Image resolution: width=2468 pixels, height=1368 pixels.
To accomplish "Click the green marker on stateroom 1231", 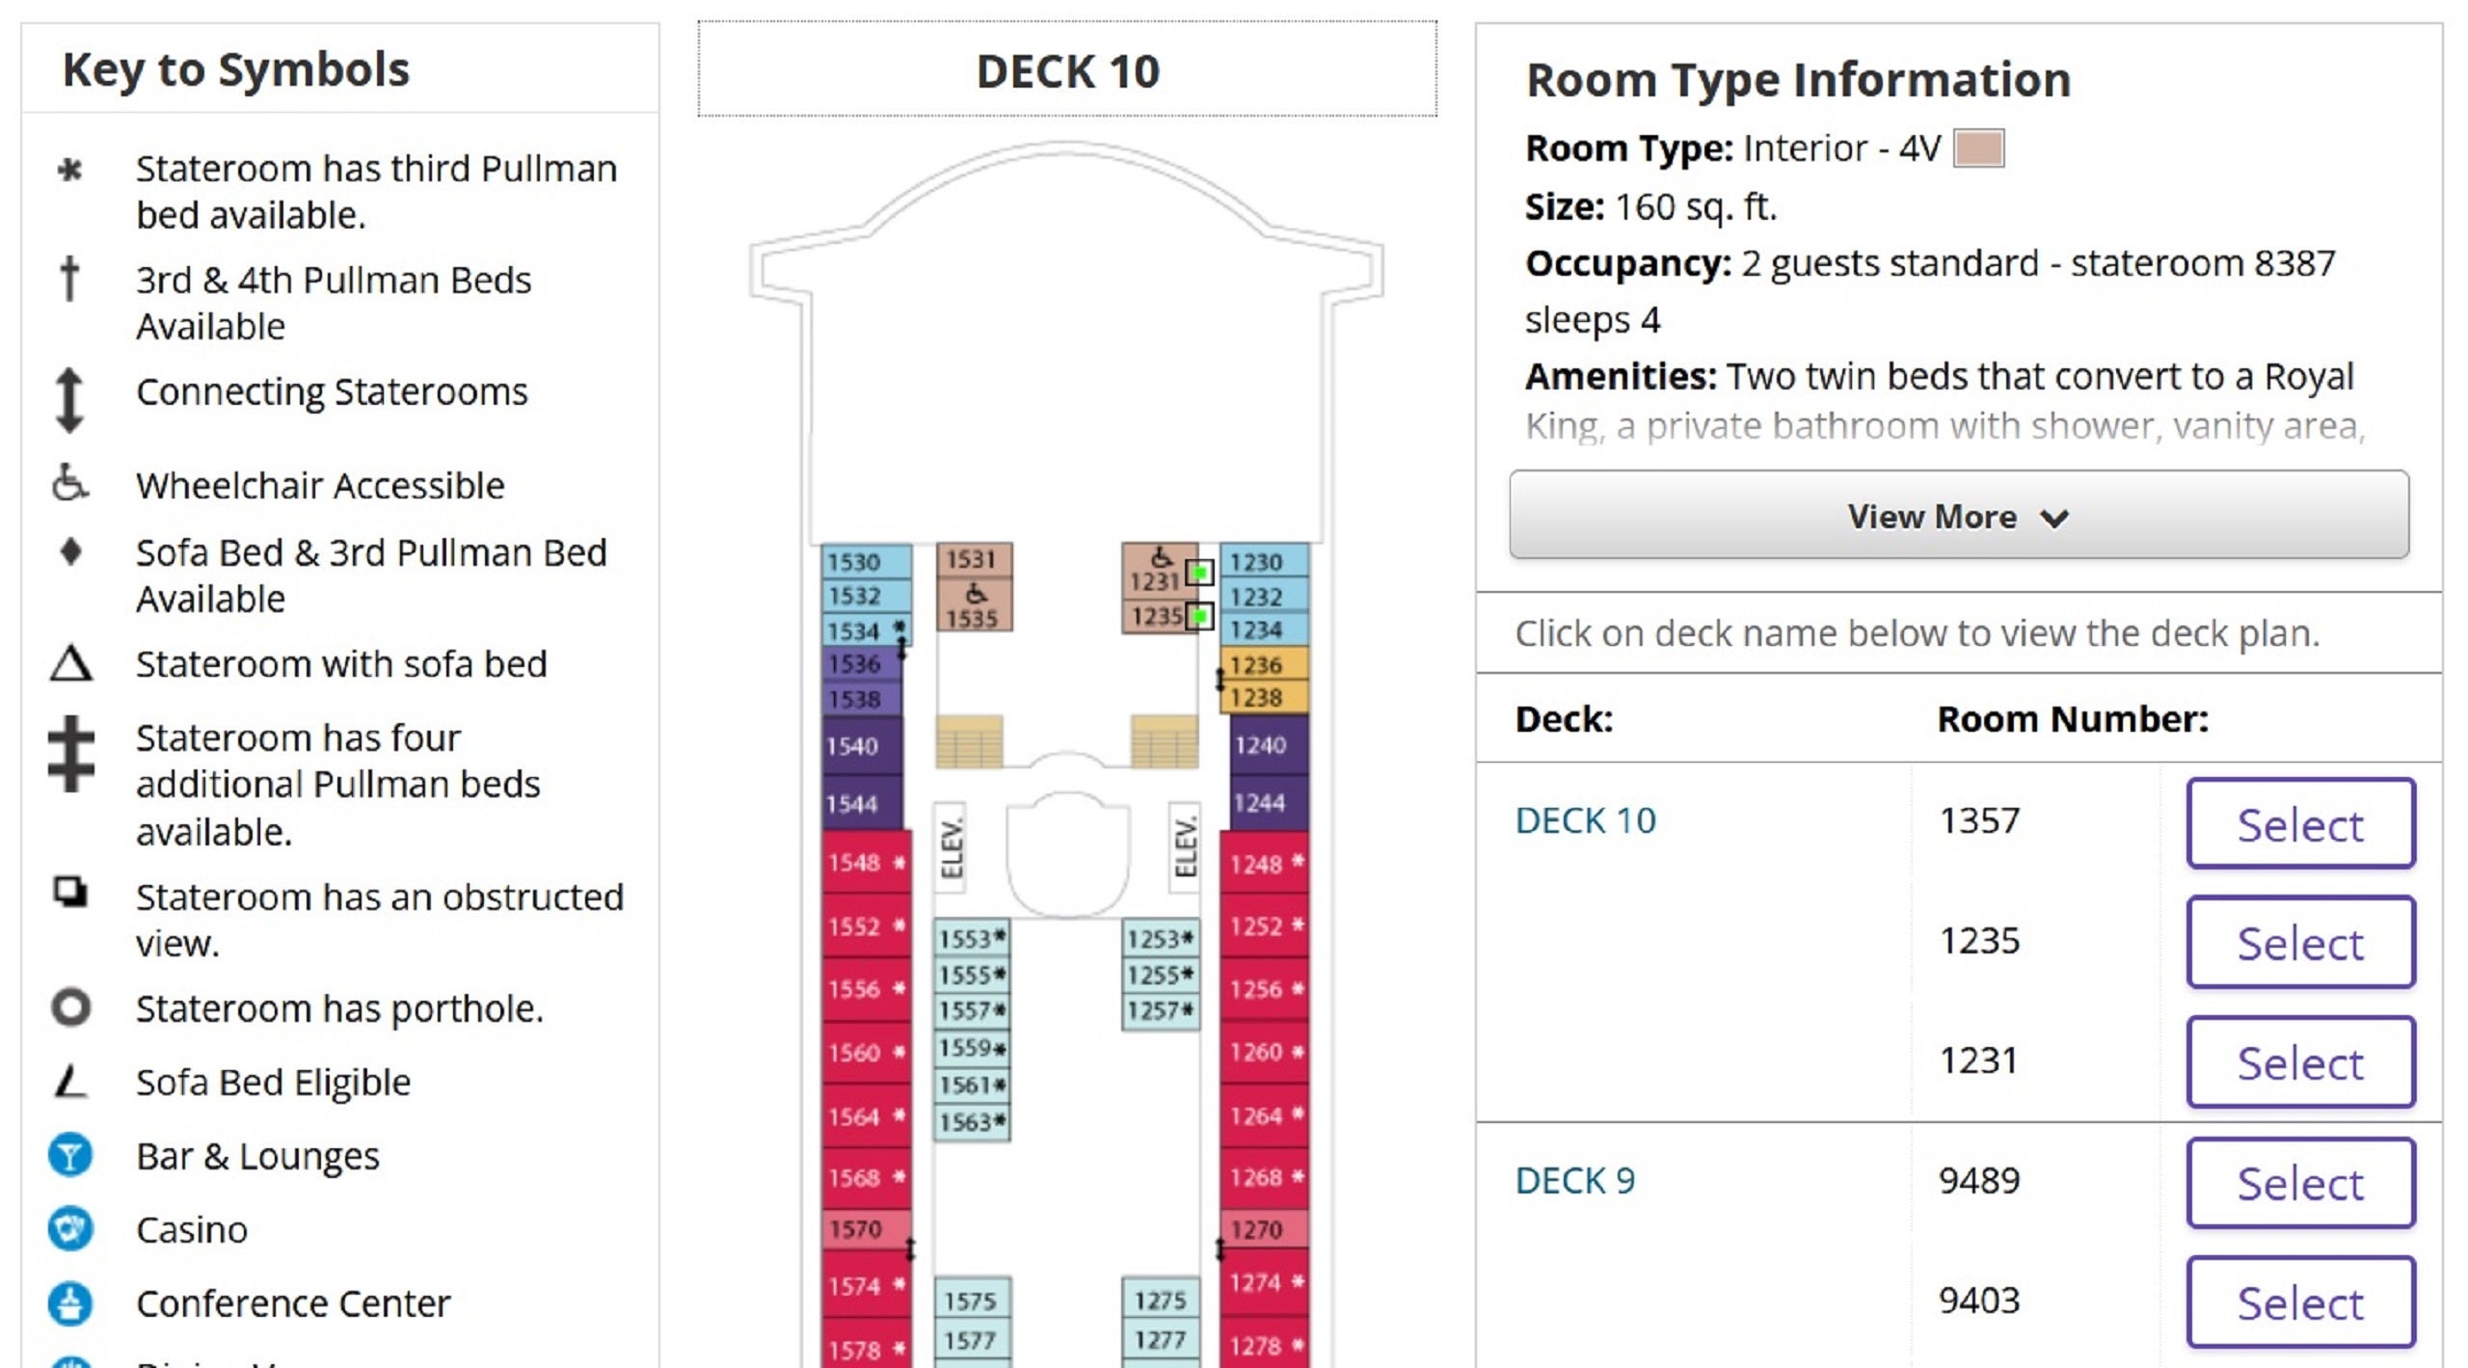I will [x=1199, y=573].
